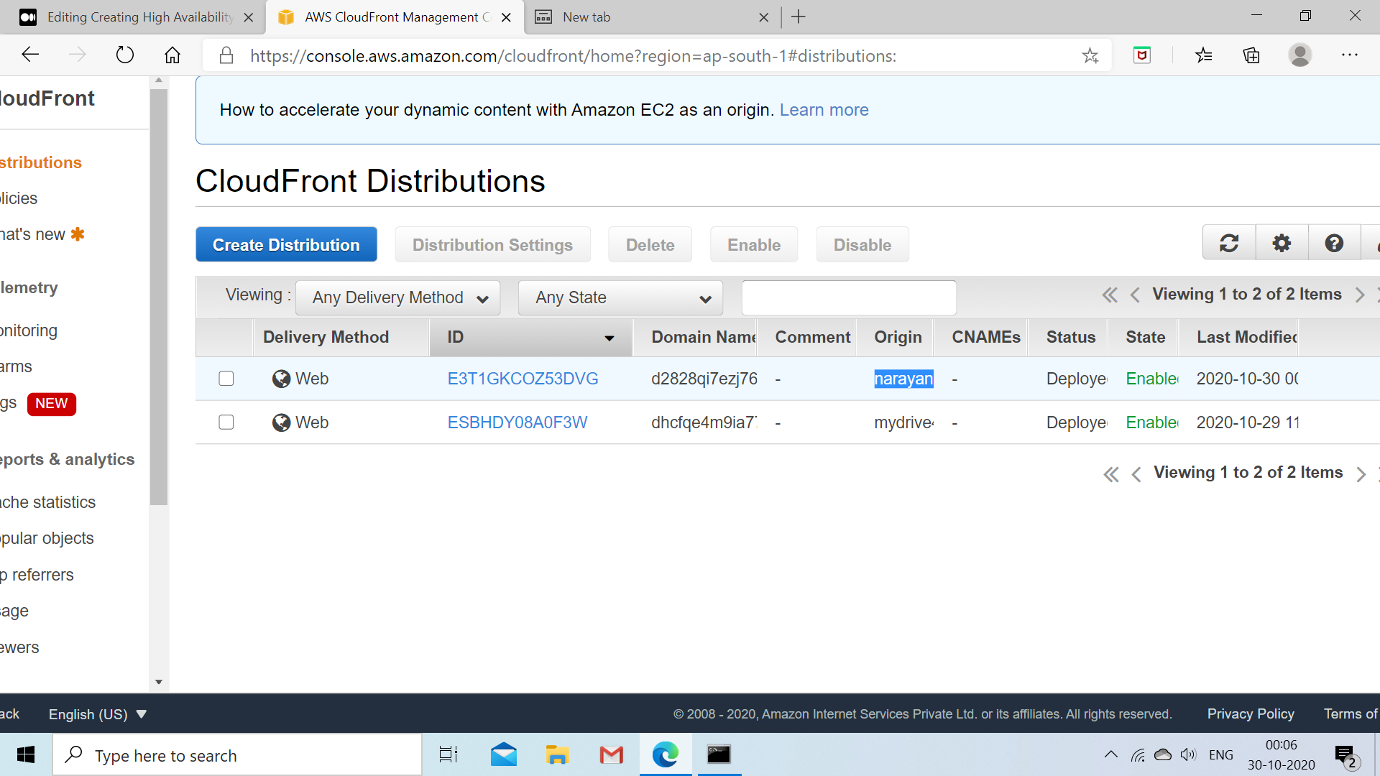Open Gmail from the taskbar
Image resolution: width=1380 pixels, height=776 pixels.
tap(611, 755)
